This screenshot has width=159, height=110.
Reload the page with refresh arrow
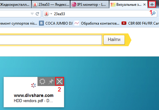coord(37,14)
